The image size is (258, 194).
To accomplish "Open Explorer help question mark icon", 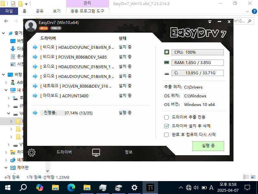I will click(x=254, y=11).
